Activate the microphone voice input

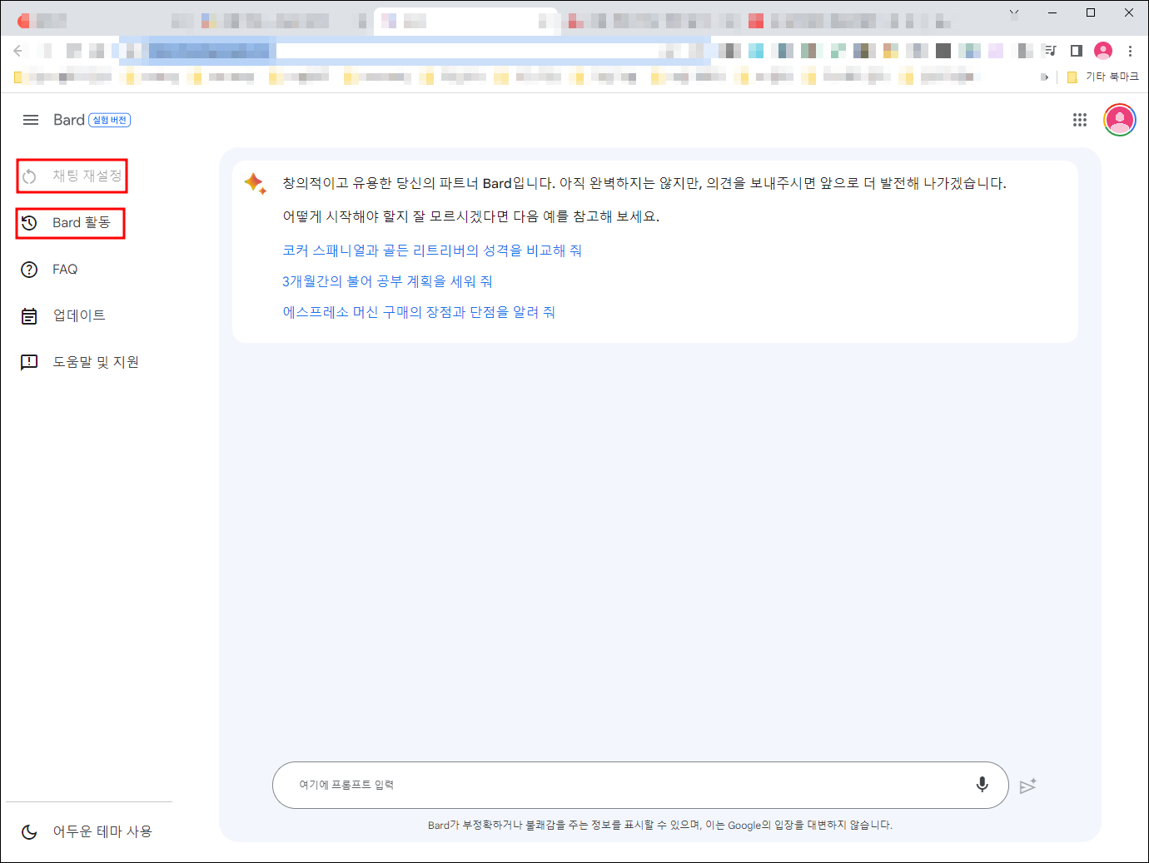(x=982, y=784)
